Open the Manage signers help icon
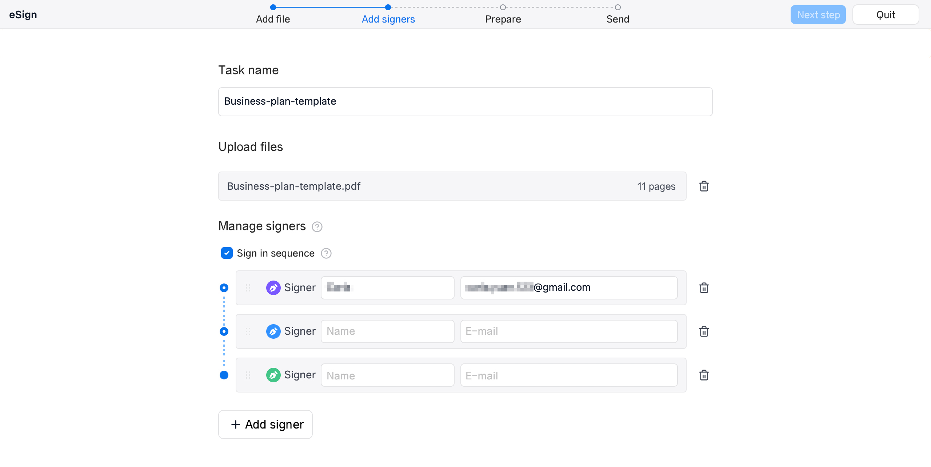The image size is (931, 467). click(x=317, y=227)
